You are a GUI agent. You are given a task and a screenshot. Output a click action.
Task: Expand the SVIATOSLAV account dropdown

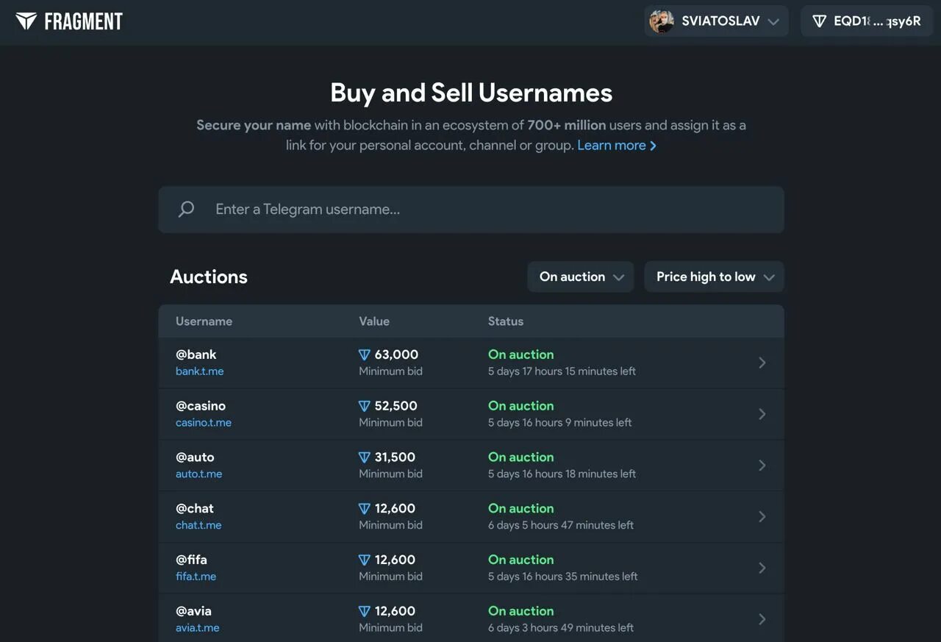(773, 22)
